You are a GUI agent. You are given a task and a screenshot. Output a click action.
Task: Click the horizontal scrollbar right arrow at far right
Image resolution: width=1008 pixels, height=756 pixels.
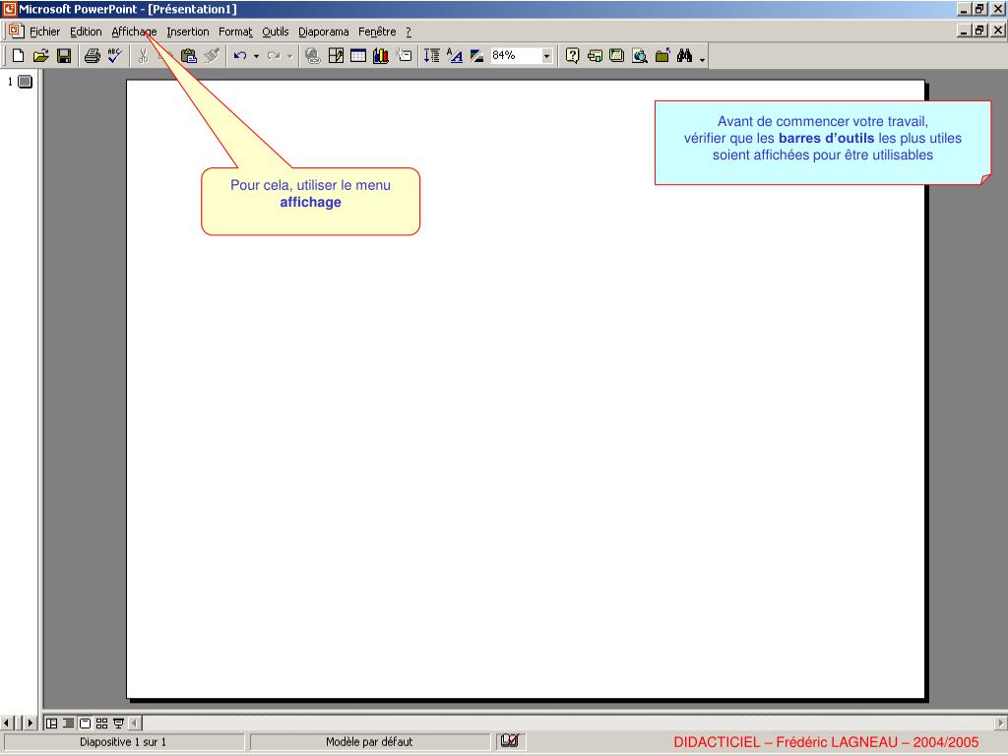[x=1001, y=724]
